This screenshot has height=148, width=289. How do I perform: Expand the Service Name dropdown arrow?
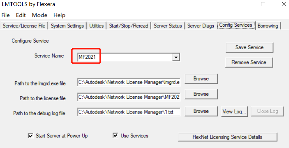(176, 57)
